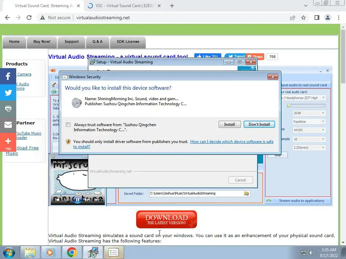Click the orange Share button

(x=255, y=56)
